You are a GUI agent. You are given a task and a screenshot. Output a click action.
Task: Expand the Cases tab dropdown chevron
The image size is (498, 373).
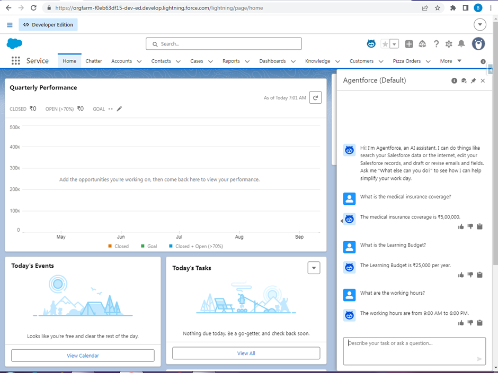click(x=210, y=61)
